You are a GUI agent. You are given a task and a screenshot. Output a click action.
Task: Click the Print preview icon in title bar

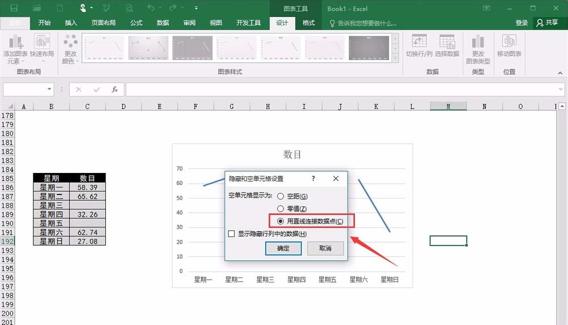(x=130, y=8)
